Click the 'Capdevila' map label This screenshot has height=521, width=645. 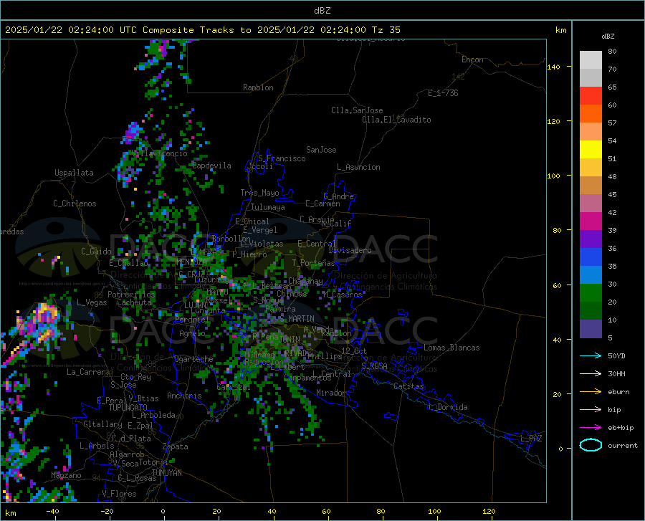pos(211,166)
